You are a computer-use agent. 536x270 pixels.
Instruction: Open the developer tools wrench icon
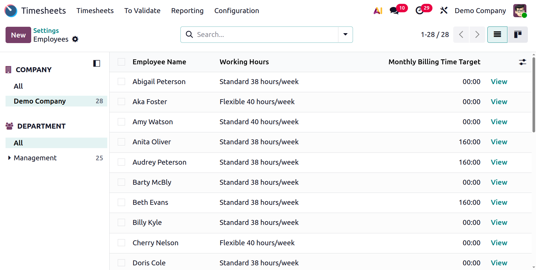coord(444,11)
